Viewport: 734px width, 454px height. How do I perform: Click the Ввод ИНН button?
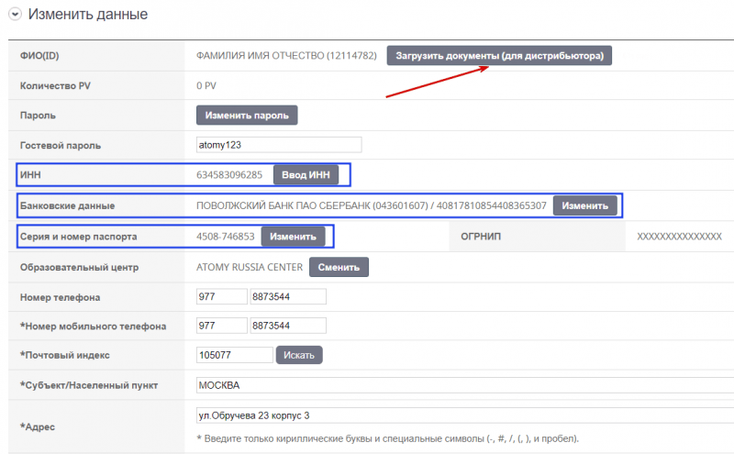(x=306, y=174)
